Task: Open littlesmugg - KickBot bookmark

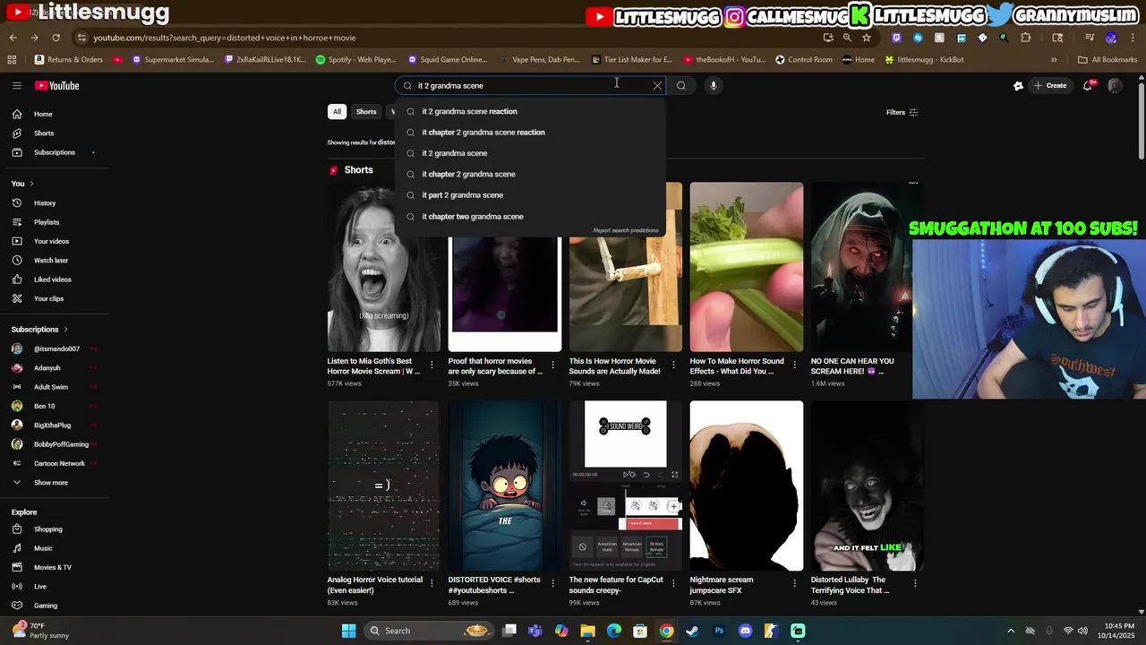Action: pyautogui.click(x=924, y=60)
